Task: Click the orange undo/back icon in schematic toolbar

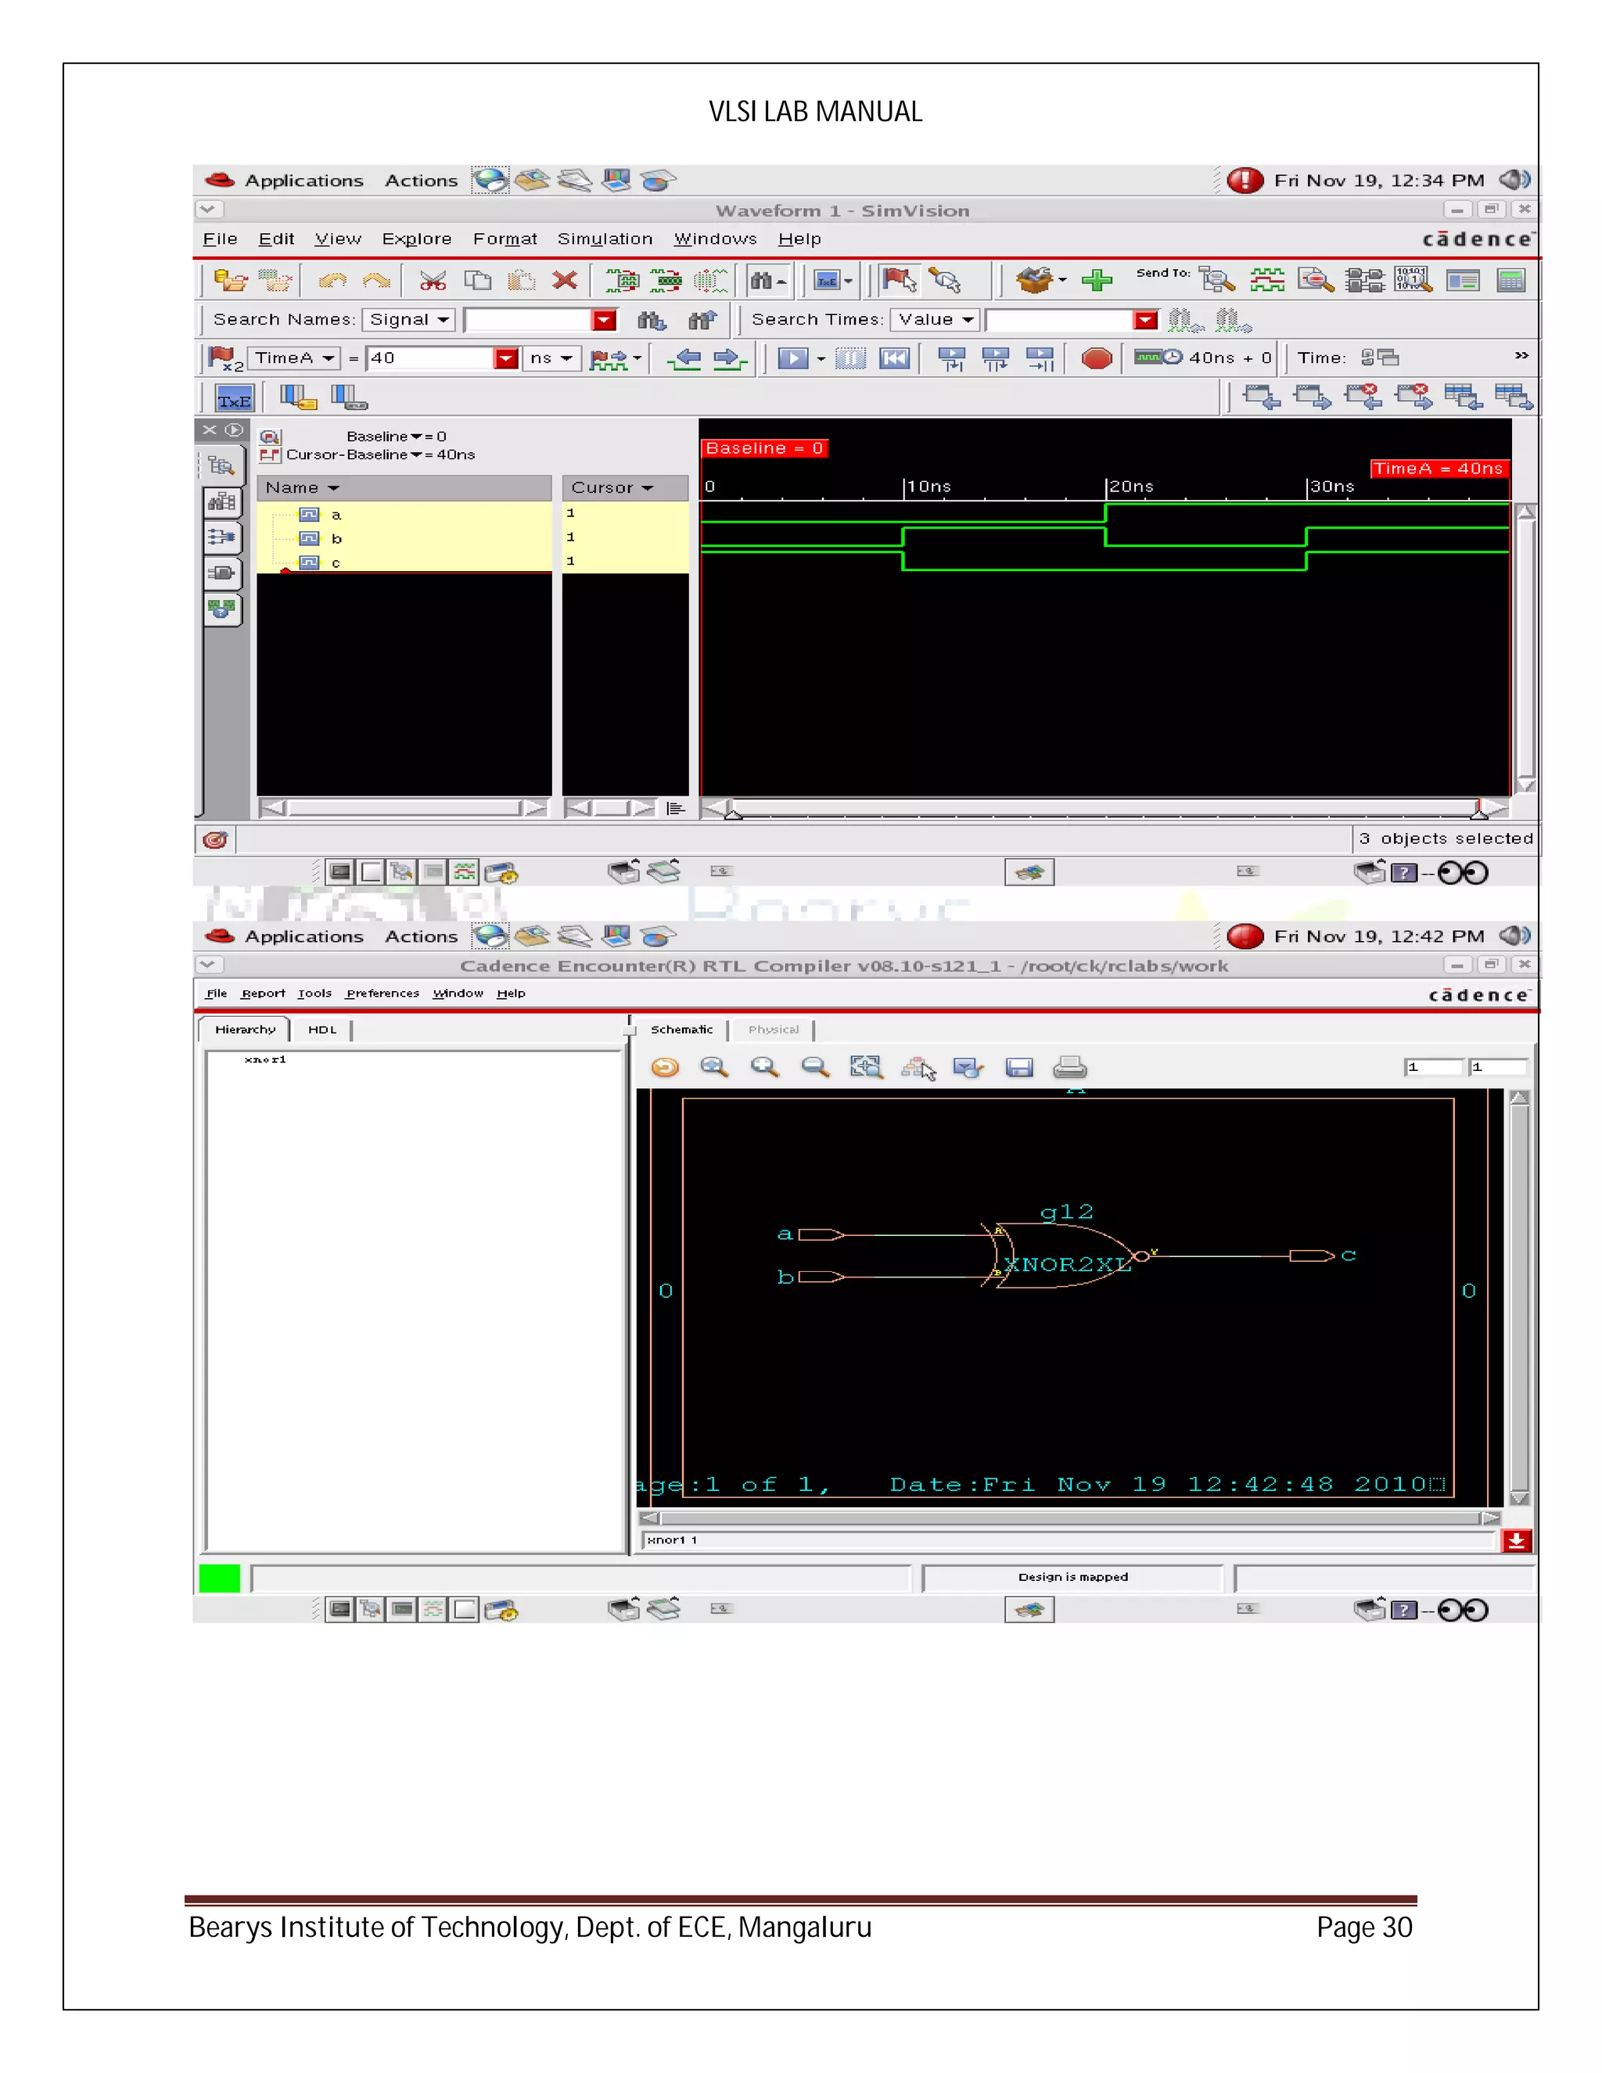Action: click(x=666, y=1068)
